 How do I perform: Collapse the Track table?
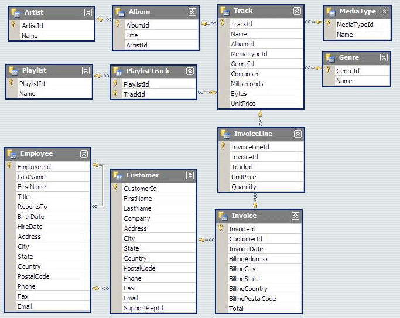point(297,11)
